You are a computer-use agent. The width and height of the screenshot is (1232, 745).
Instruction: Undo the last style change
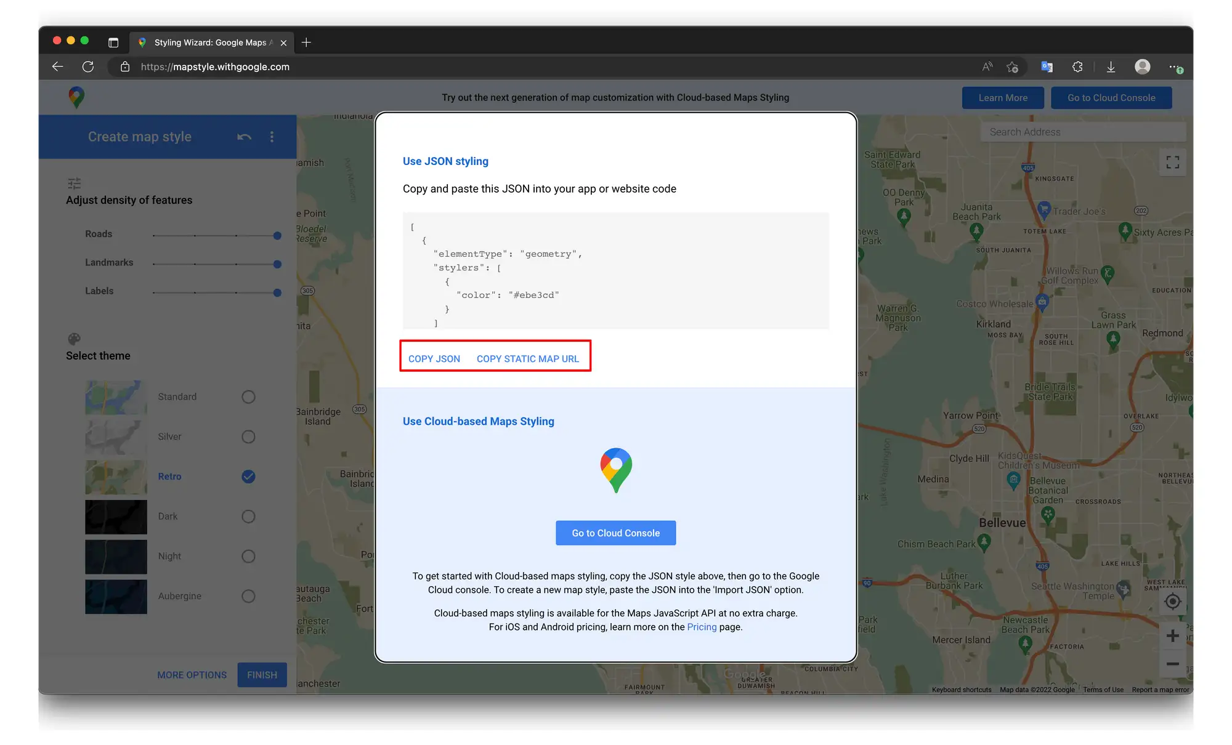pyautogui.click(x=244, y=137)
